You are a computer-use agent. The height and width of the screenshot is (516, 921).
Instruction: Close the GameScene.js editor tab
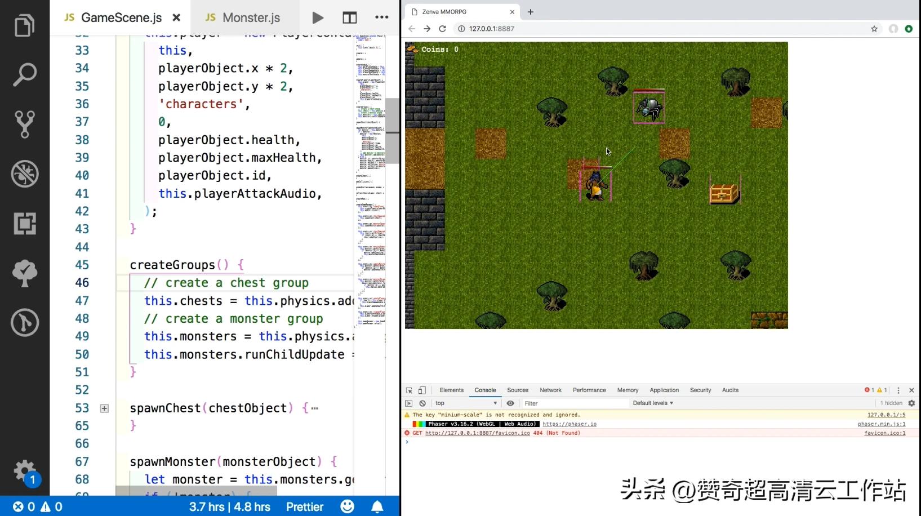click(176, 17)
